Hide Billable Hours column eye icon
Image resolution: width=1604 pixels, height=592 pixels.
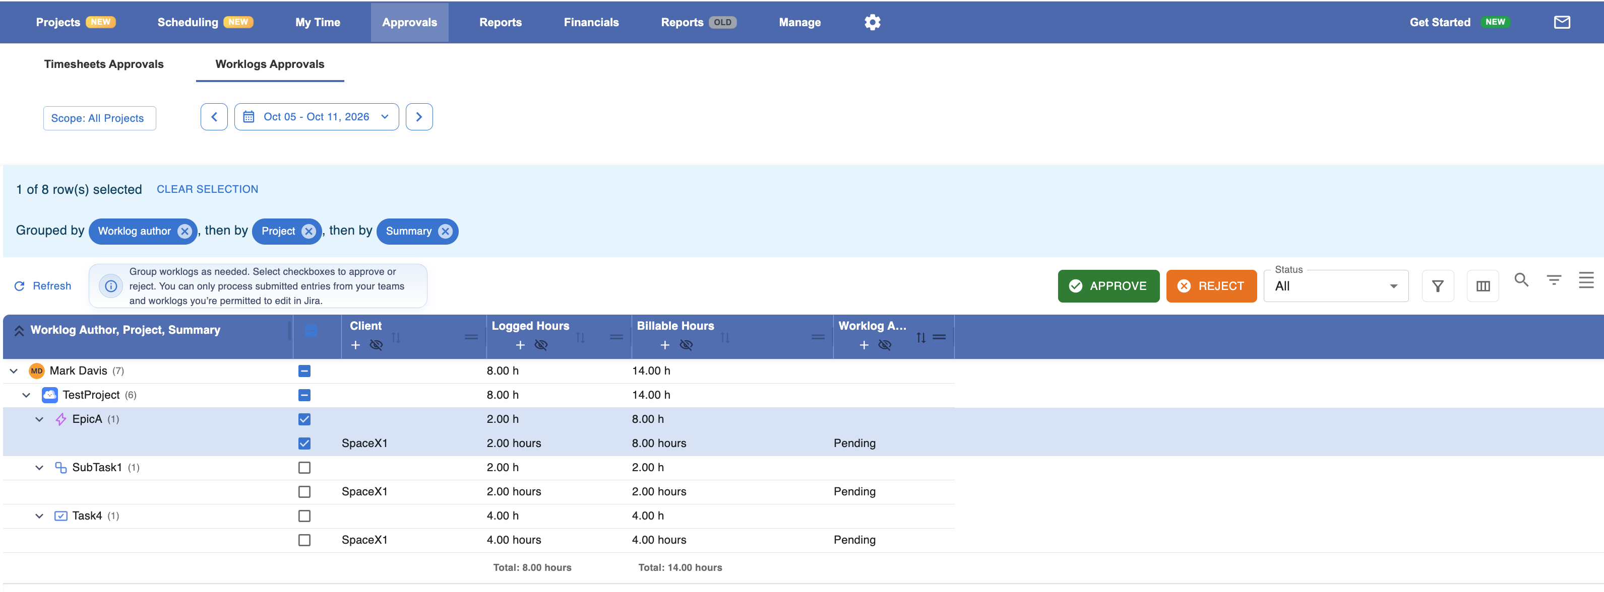pos(686,345)
